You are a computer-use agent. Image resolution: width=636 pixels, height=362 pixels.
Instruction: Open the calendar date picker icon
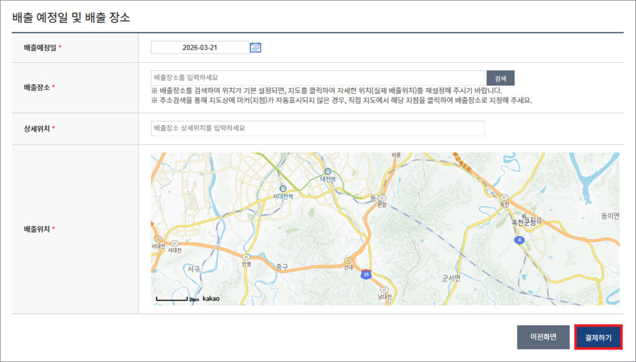[x=255, y=47]
